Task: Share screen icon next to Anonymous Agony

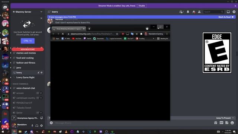Action: [41, 118]
